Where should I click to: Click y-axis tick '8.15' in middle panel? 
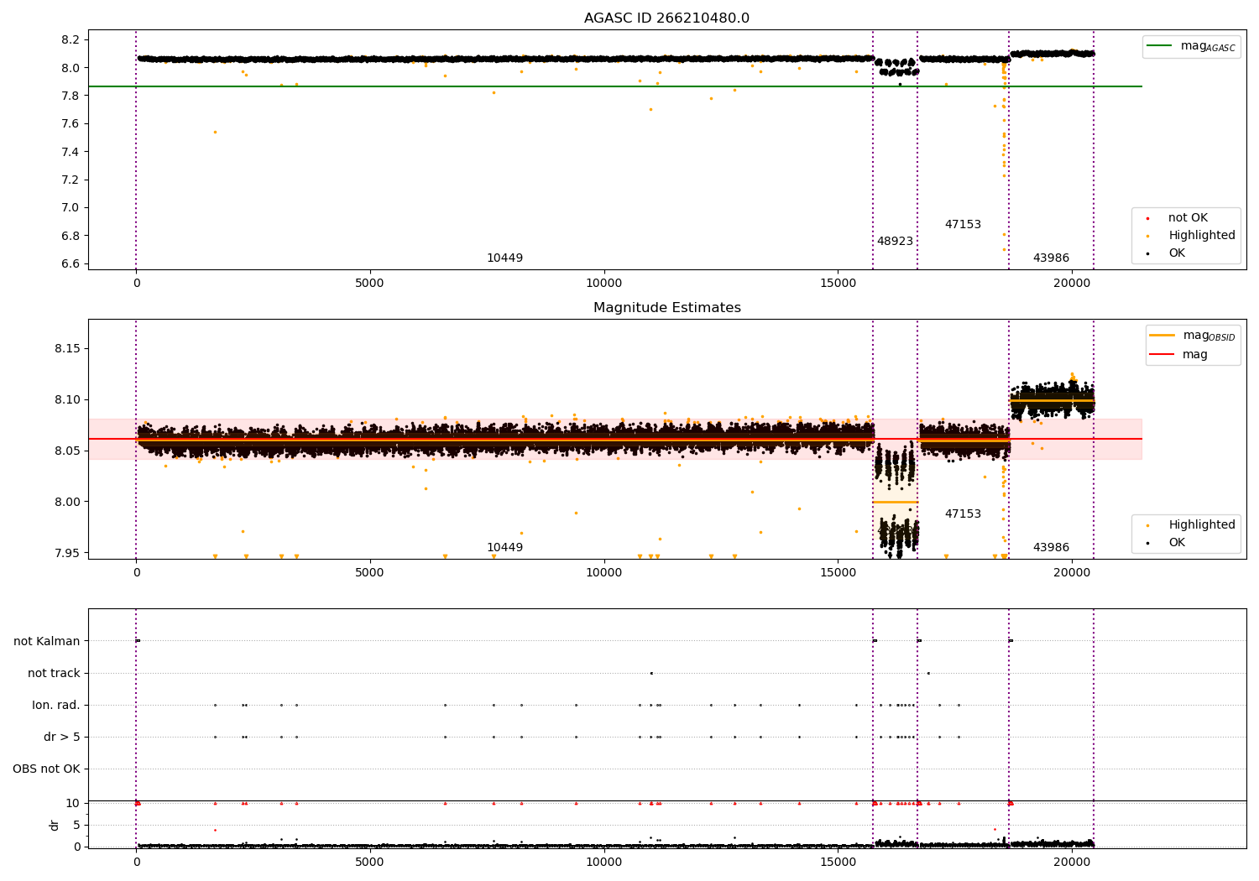(x=68, y=349)
